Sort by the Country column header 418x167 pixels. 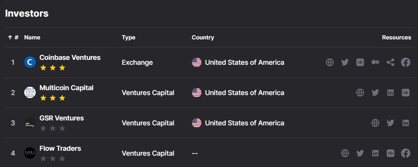tap(203, 37)
